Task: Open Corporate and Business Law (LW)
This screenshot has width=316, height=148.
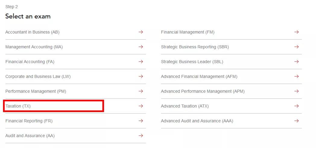Action: (x=38, y=76)
